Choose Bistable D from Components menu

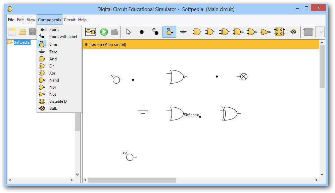59,101
